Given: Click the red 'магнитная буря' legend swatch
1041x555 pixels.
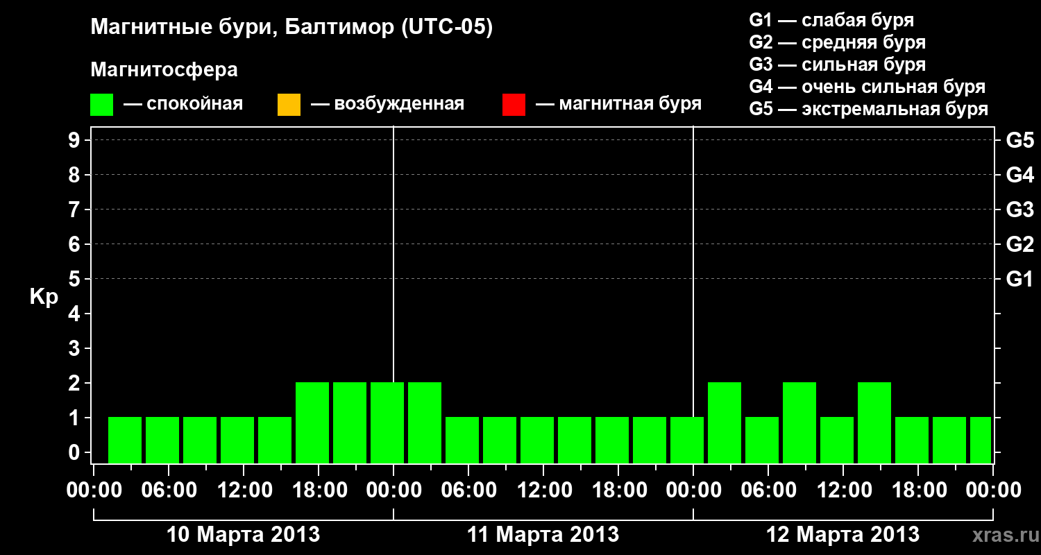Looking at the screenshot, I should 514,104.
